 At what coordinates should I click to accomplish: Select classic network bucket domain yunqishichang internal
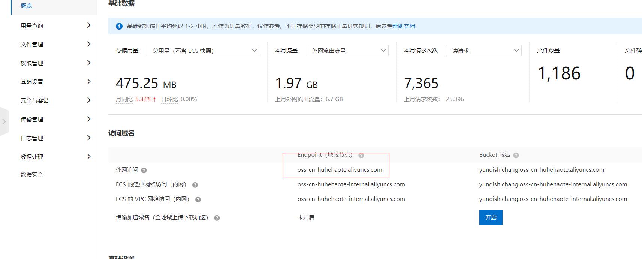553,184
